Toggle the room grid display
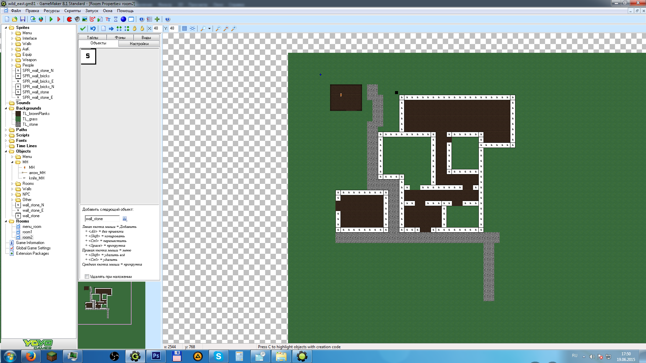This screenshot has width=646, height=363. pos(184,29)
